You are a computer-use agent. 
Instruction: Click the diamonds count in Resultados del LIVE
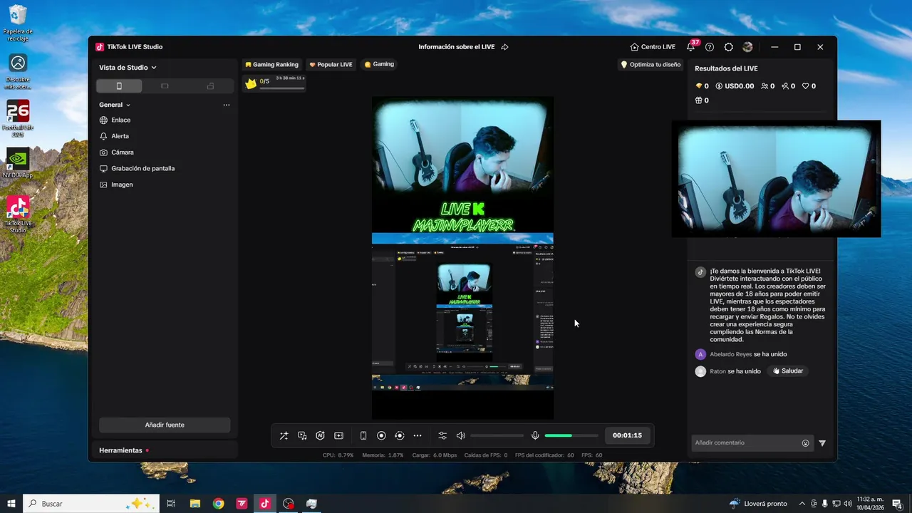702,86
